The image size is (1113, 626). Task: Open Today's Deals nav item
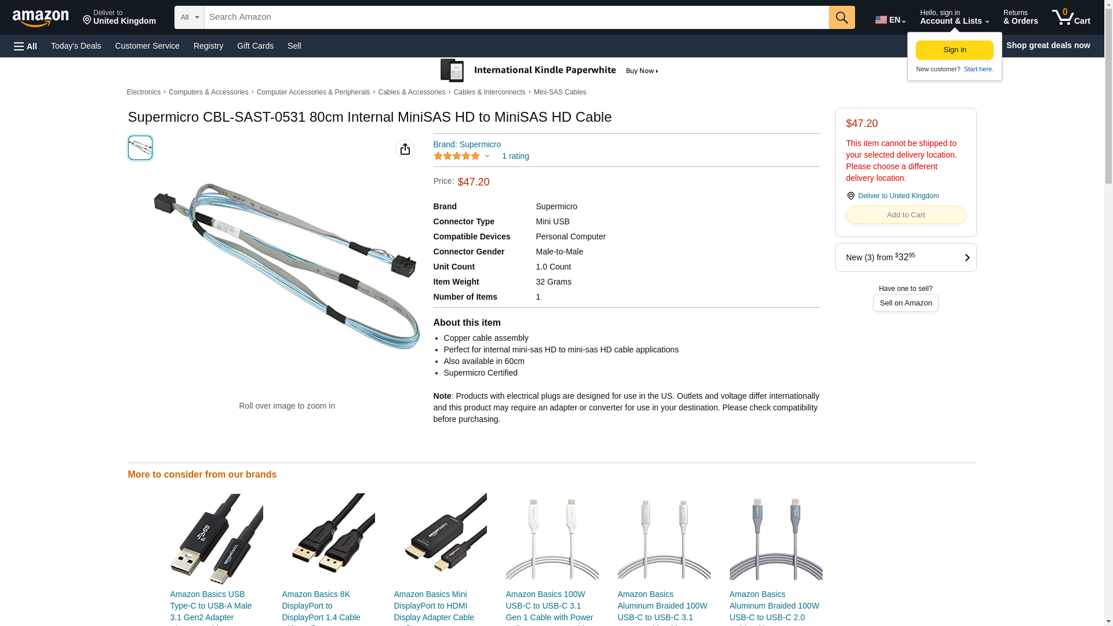click(76, 46)
